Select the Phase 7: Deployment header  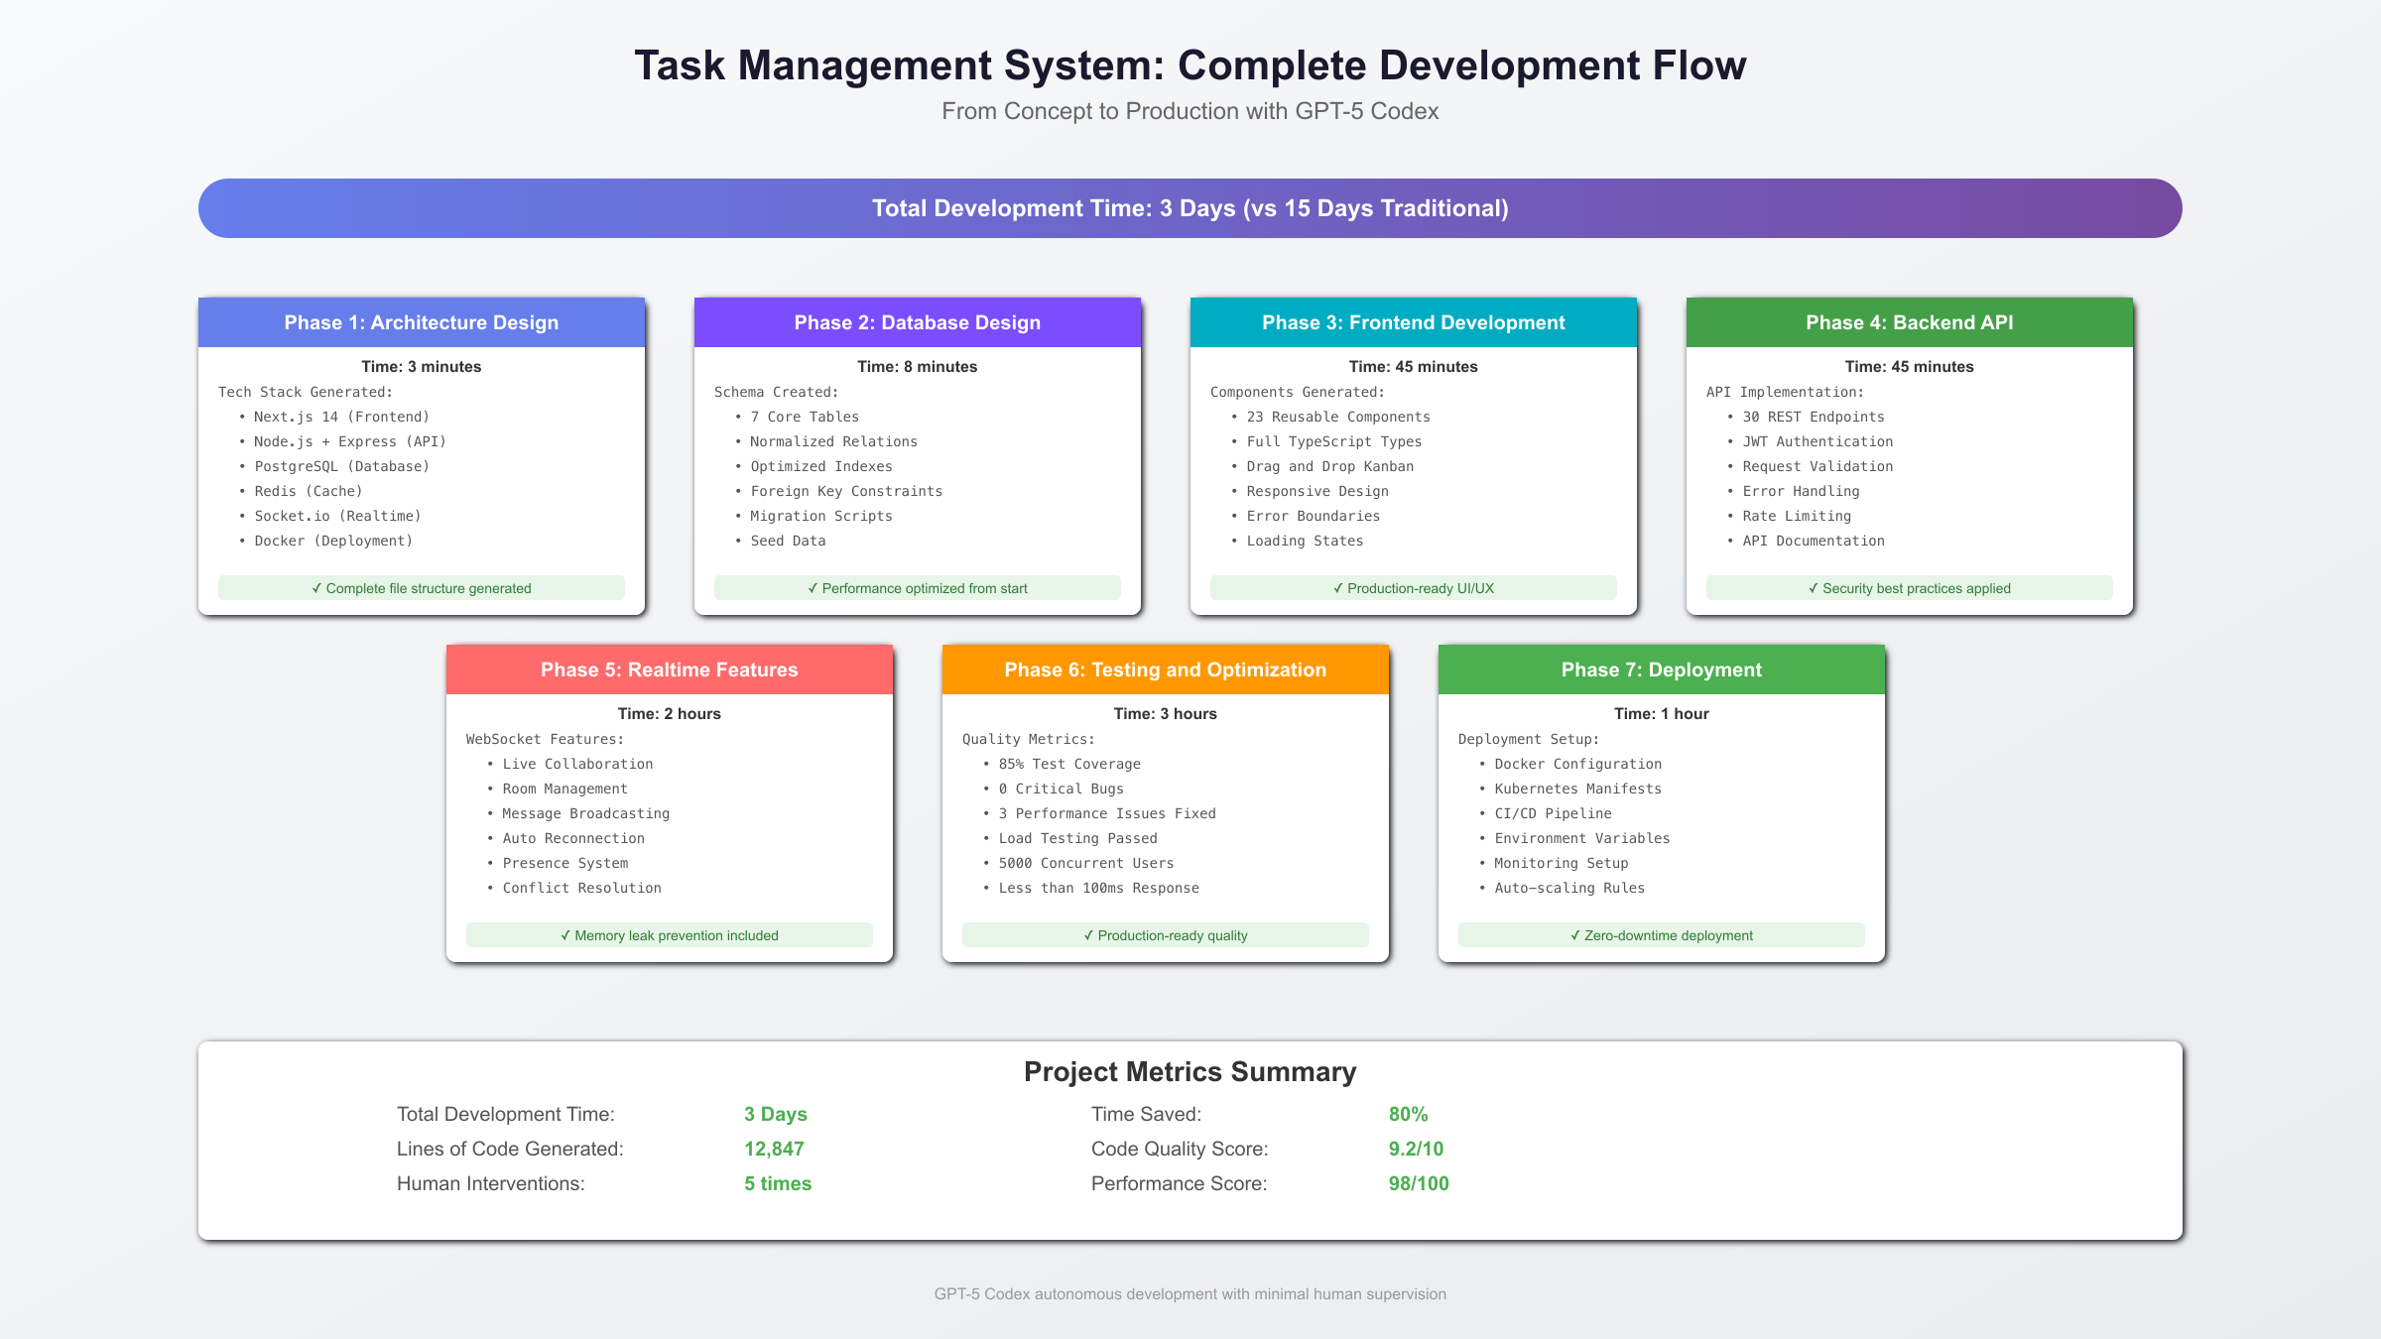1662,669
